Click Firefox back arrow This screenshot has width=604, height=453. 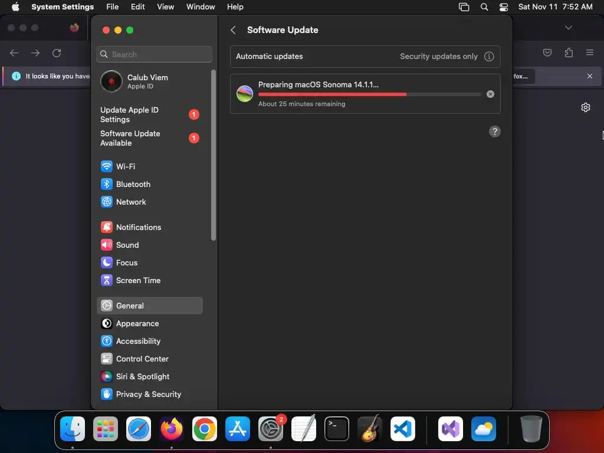tap(14, 52)
